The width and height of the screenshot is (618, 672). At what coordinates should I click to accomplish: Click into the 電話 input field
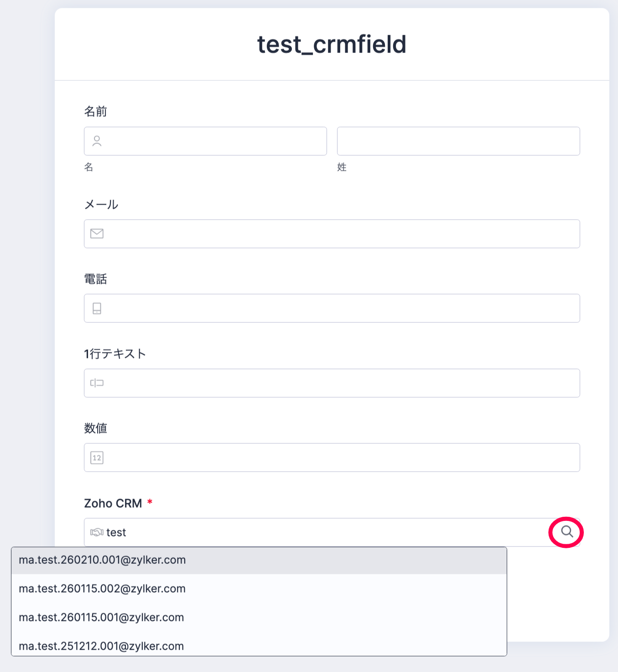click(338, 309)
